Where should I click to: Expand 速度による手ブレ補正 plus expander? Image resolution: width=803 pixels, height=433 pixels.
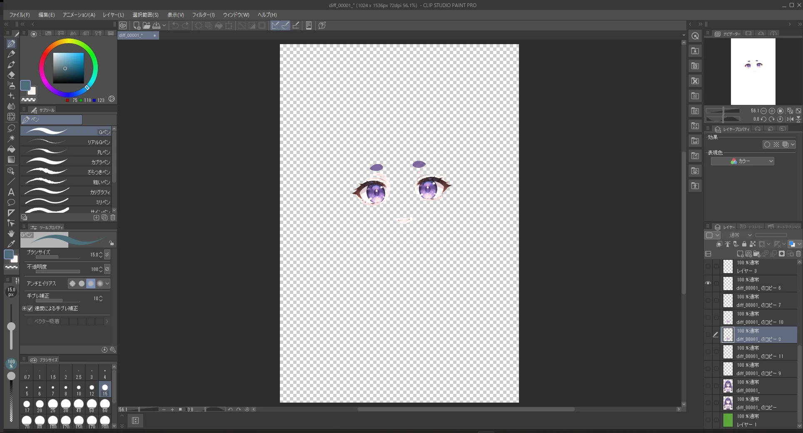pos(24,309)
